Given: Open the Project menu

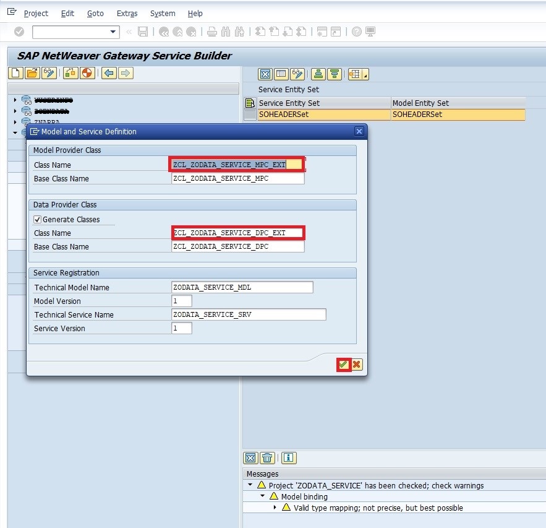Looking at the screenshot, I should [x=36, y=13].
